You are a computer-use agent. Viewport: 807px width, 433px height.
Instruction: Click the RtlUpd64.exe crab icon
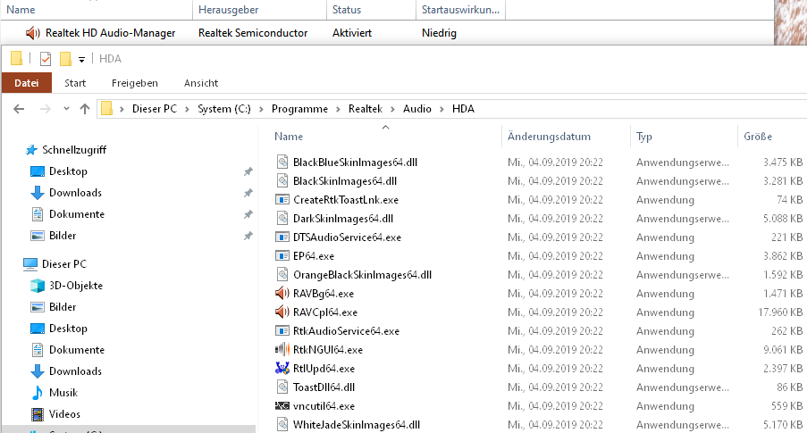pyautogui.click(x=282, y=368)
